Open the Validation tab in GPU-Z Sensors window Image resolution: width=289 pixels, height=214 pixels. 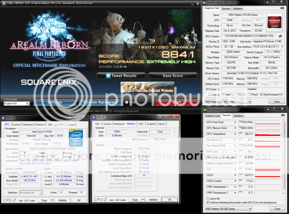[x=238, y=115]
